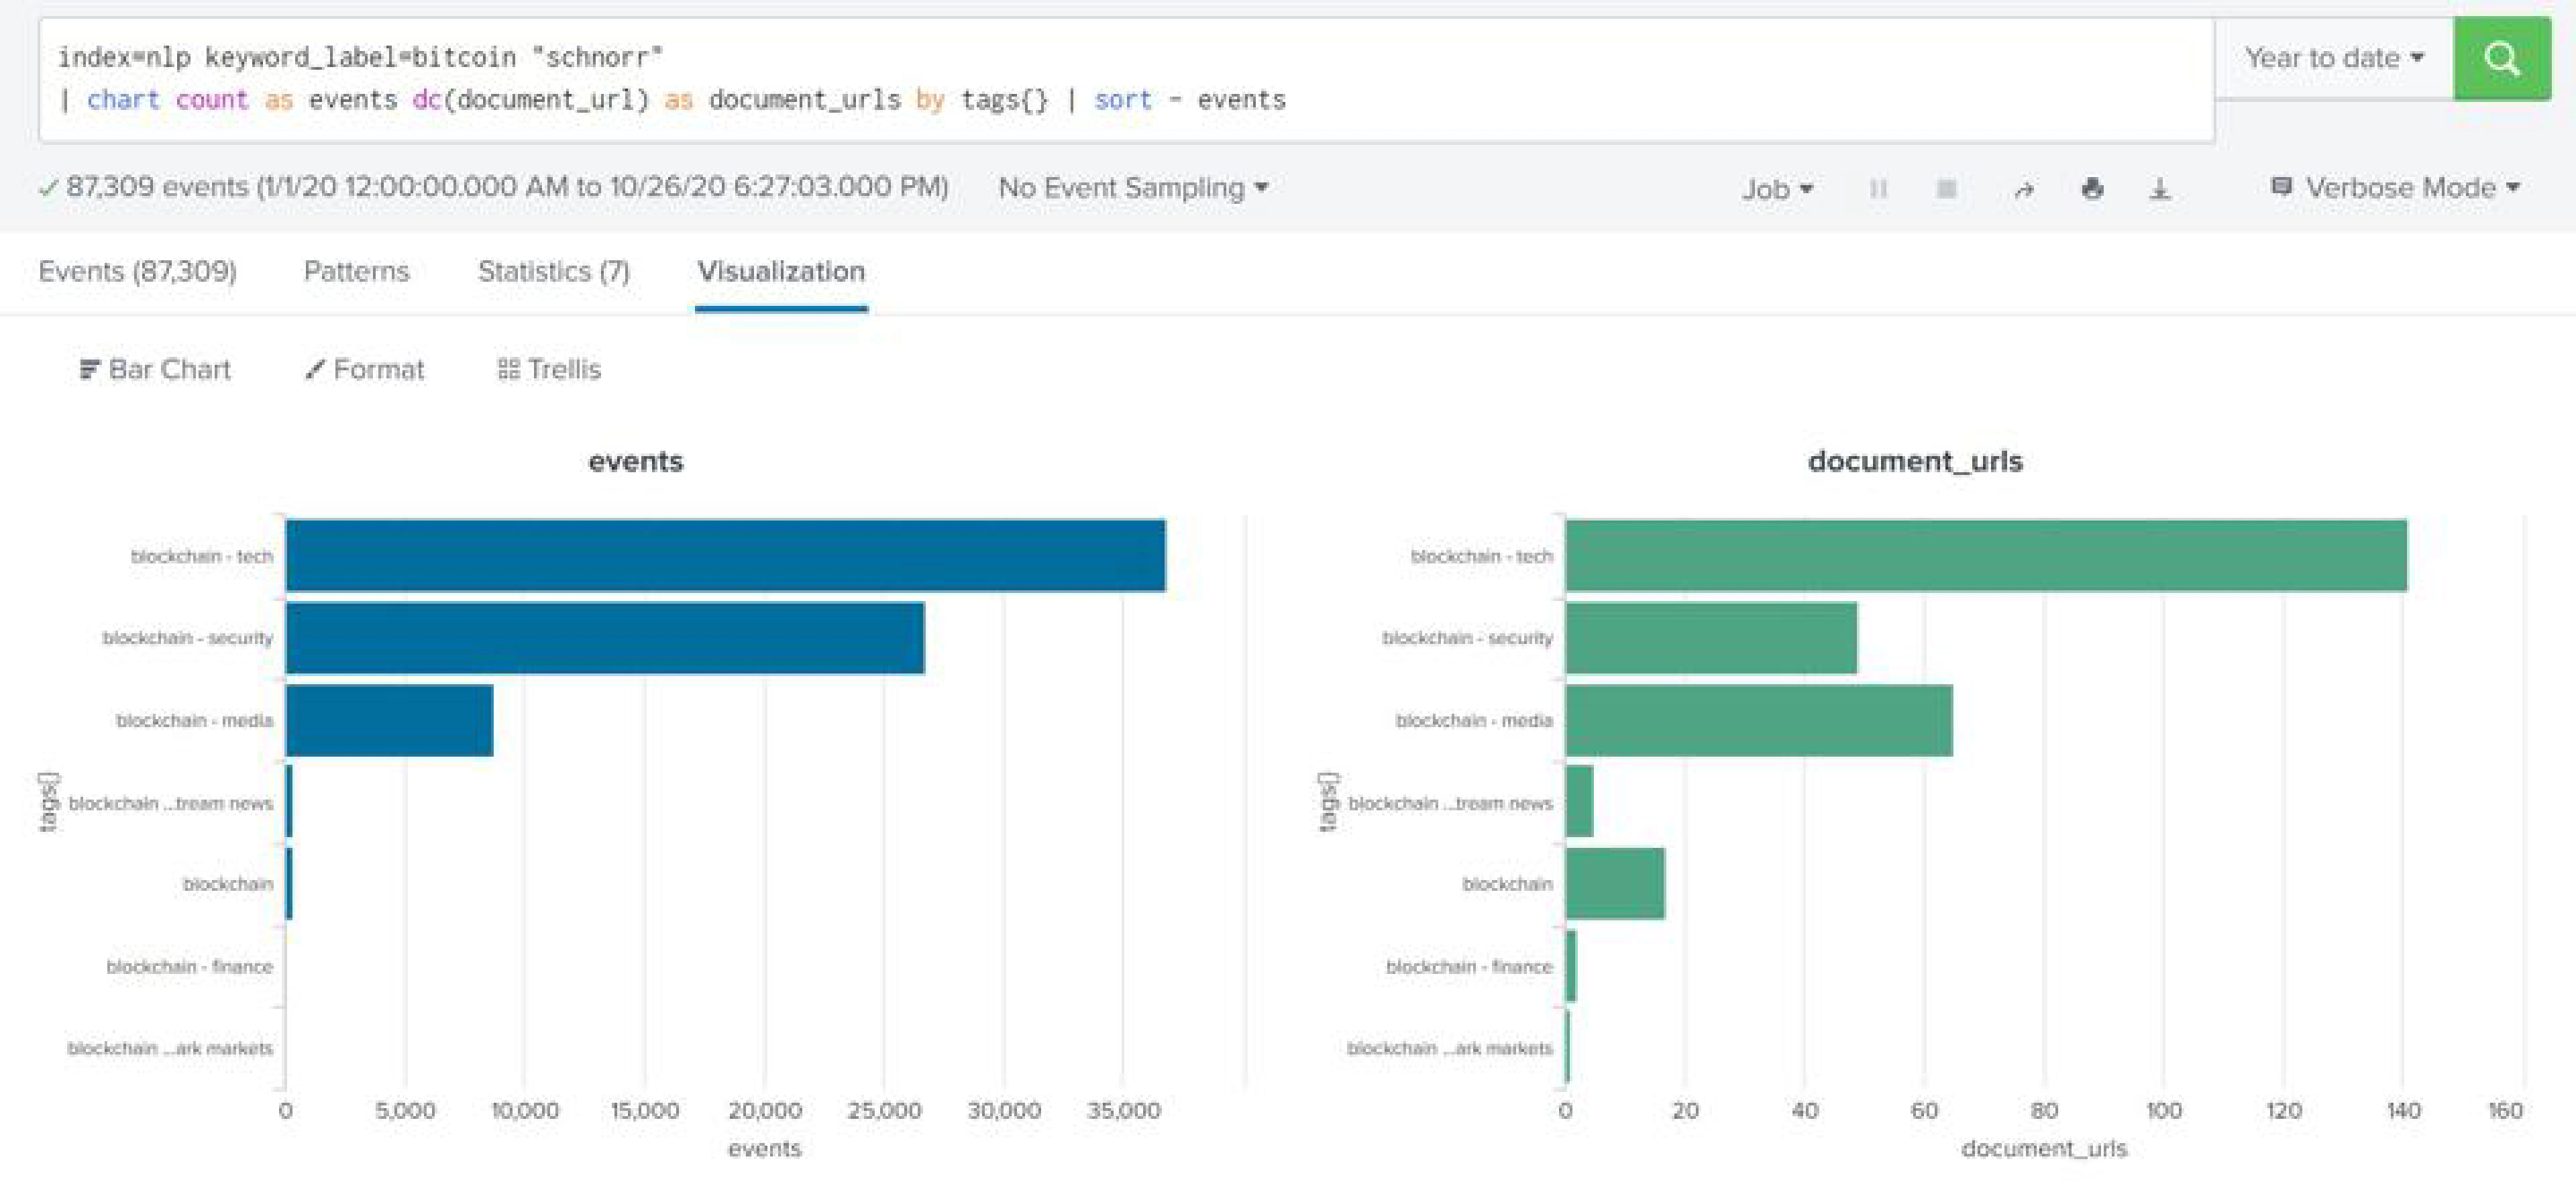The height and width of the screenshot is (1194, 2576).
Task: Pause the search job
Action: click(x=1878, y=188)
